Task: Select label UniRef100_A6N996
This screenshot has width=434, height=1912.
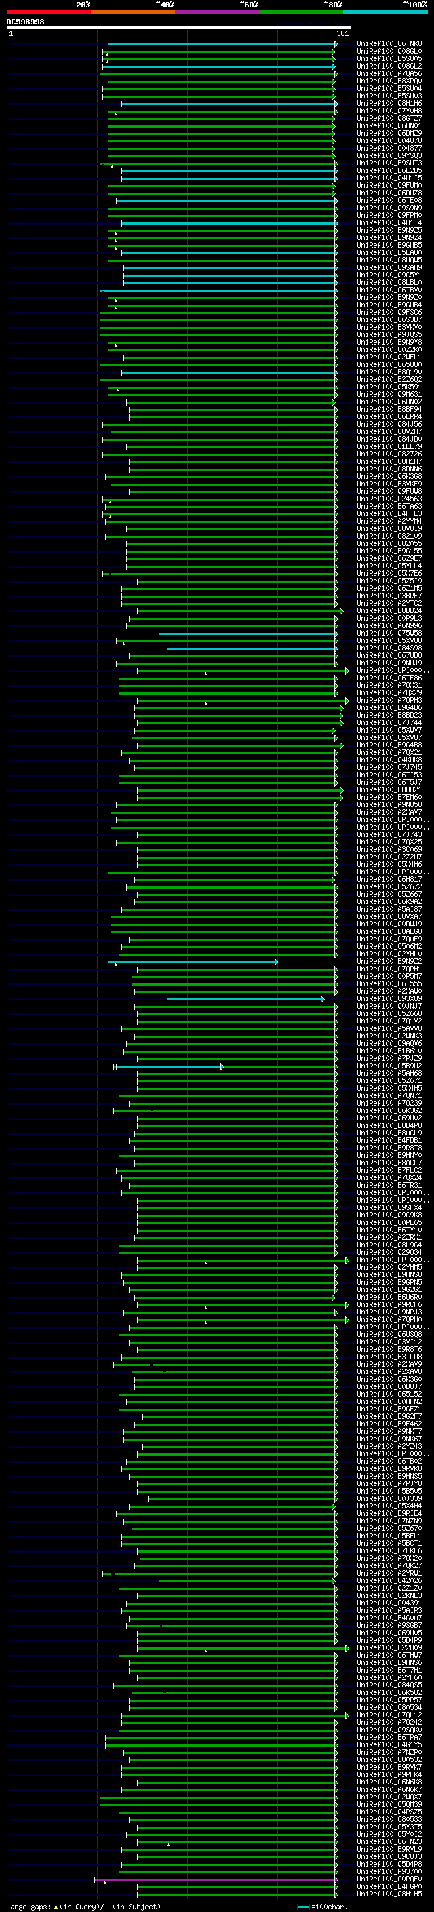Action: point(389,626)
